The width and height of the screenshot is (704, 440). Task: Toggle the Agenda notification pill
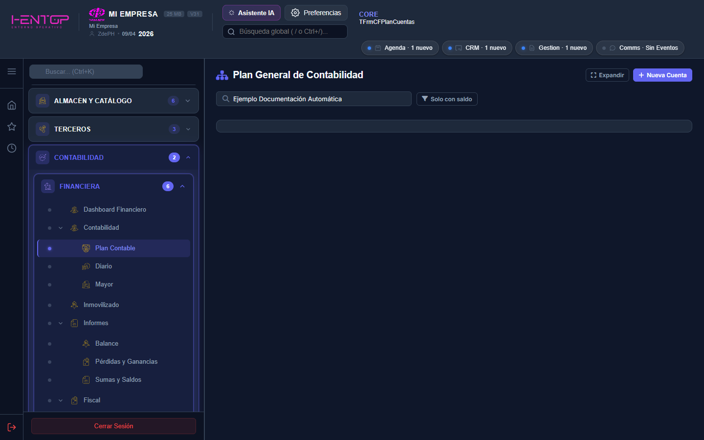pos(399,47)
